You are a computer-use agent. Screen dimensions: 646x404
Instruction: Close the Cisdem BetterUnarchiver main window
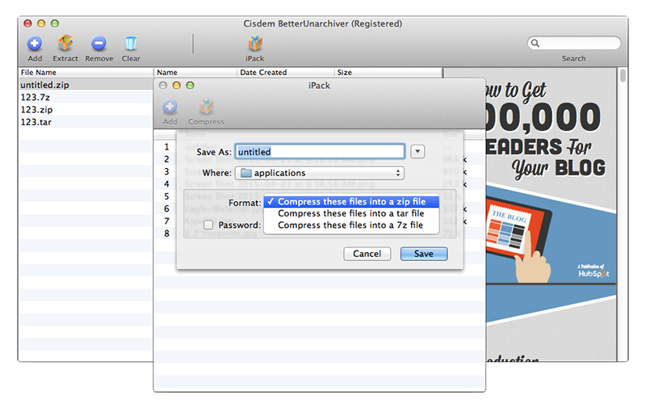coord(27,23)
